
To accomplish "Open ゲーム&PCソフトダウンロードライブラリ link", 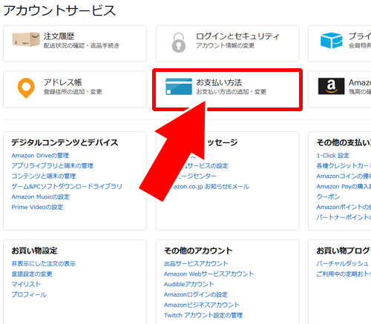I will click(x=67, y=186).
